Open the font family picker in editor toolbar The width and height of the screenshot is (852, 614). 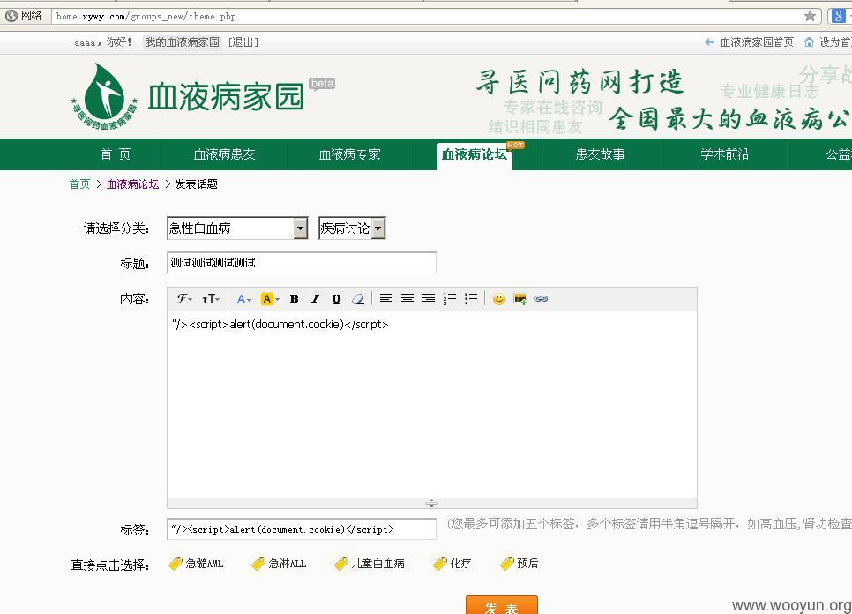click(x=183, y=299)
